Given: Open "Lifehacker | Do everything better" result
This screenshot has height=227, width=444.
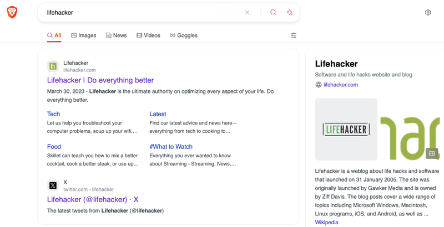Looking at the screenshot, I should click(x=100, y=80).
